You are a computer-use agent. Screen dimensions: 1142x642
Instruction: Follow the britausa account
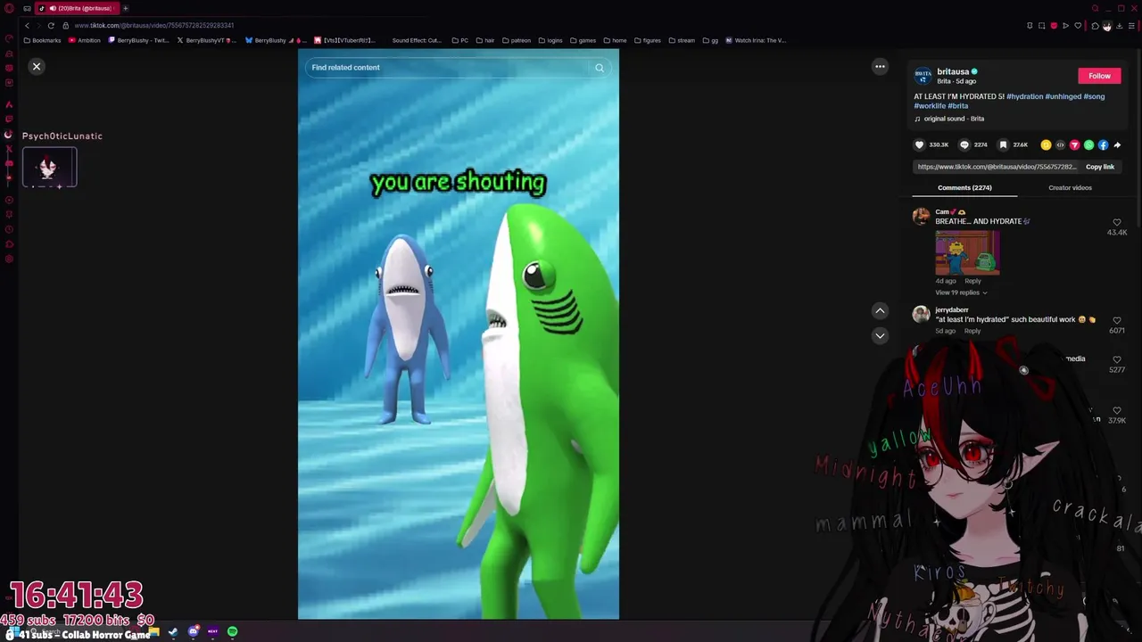(x=1099, y=76)
